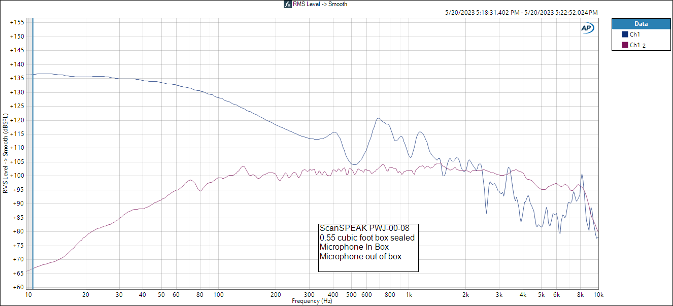
Task: Click the +100 y-axis tick label
Action: coord(17,176)
